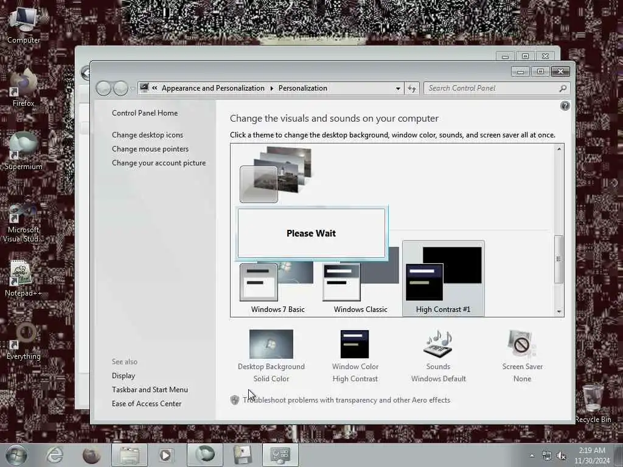Viewport: 623px width, 467px height.
Task: Open Everything search desktop shortcut
Action: 24,341
